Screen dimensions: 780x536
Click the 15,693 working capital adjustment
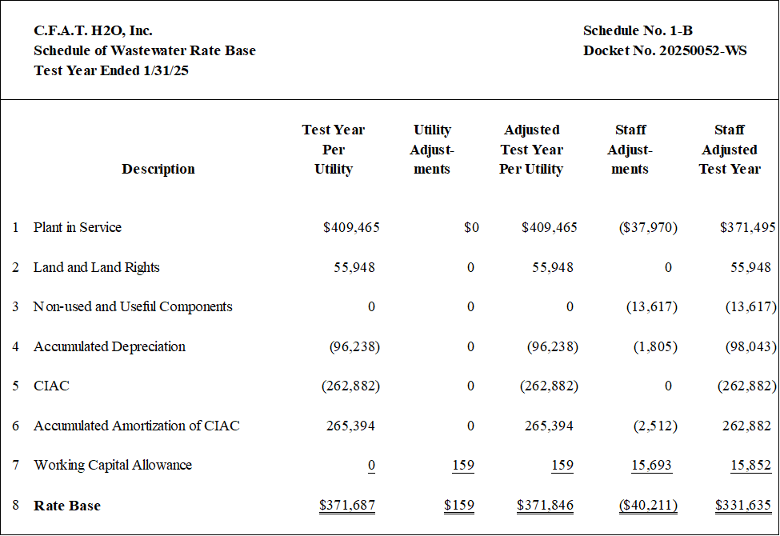pyautogui.click(x=651, y=465)
